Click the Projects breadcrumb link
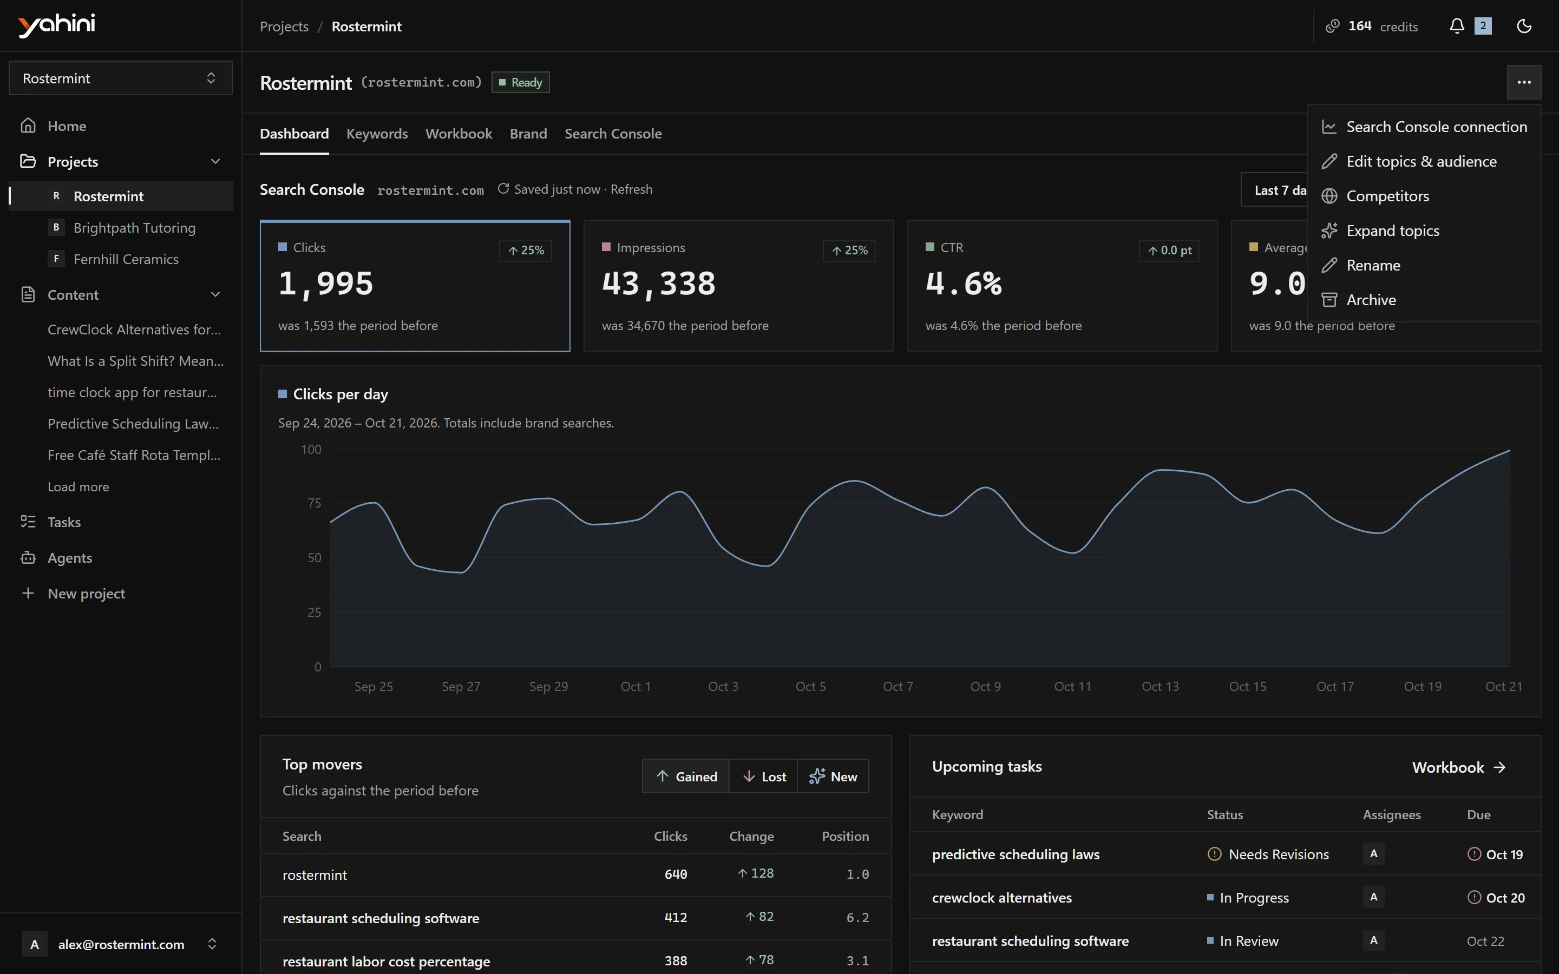Screen dimensions: 1559x974 coord(284,27)
